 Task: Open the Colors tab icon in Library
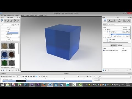coord(5,20)
